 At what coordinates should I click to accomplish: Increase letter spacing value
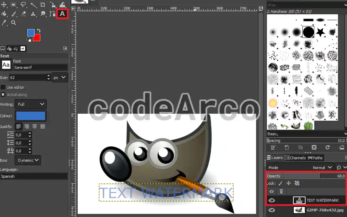30,149
